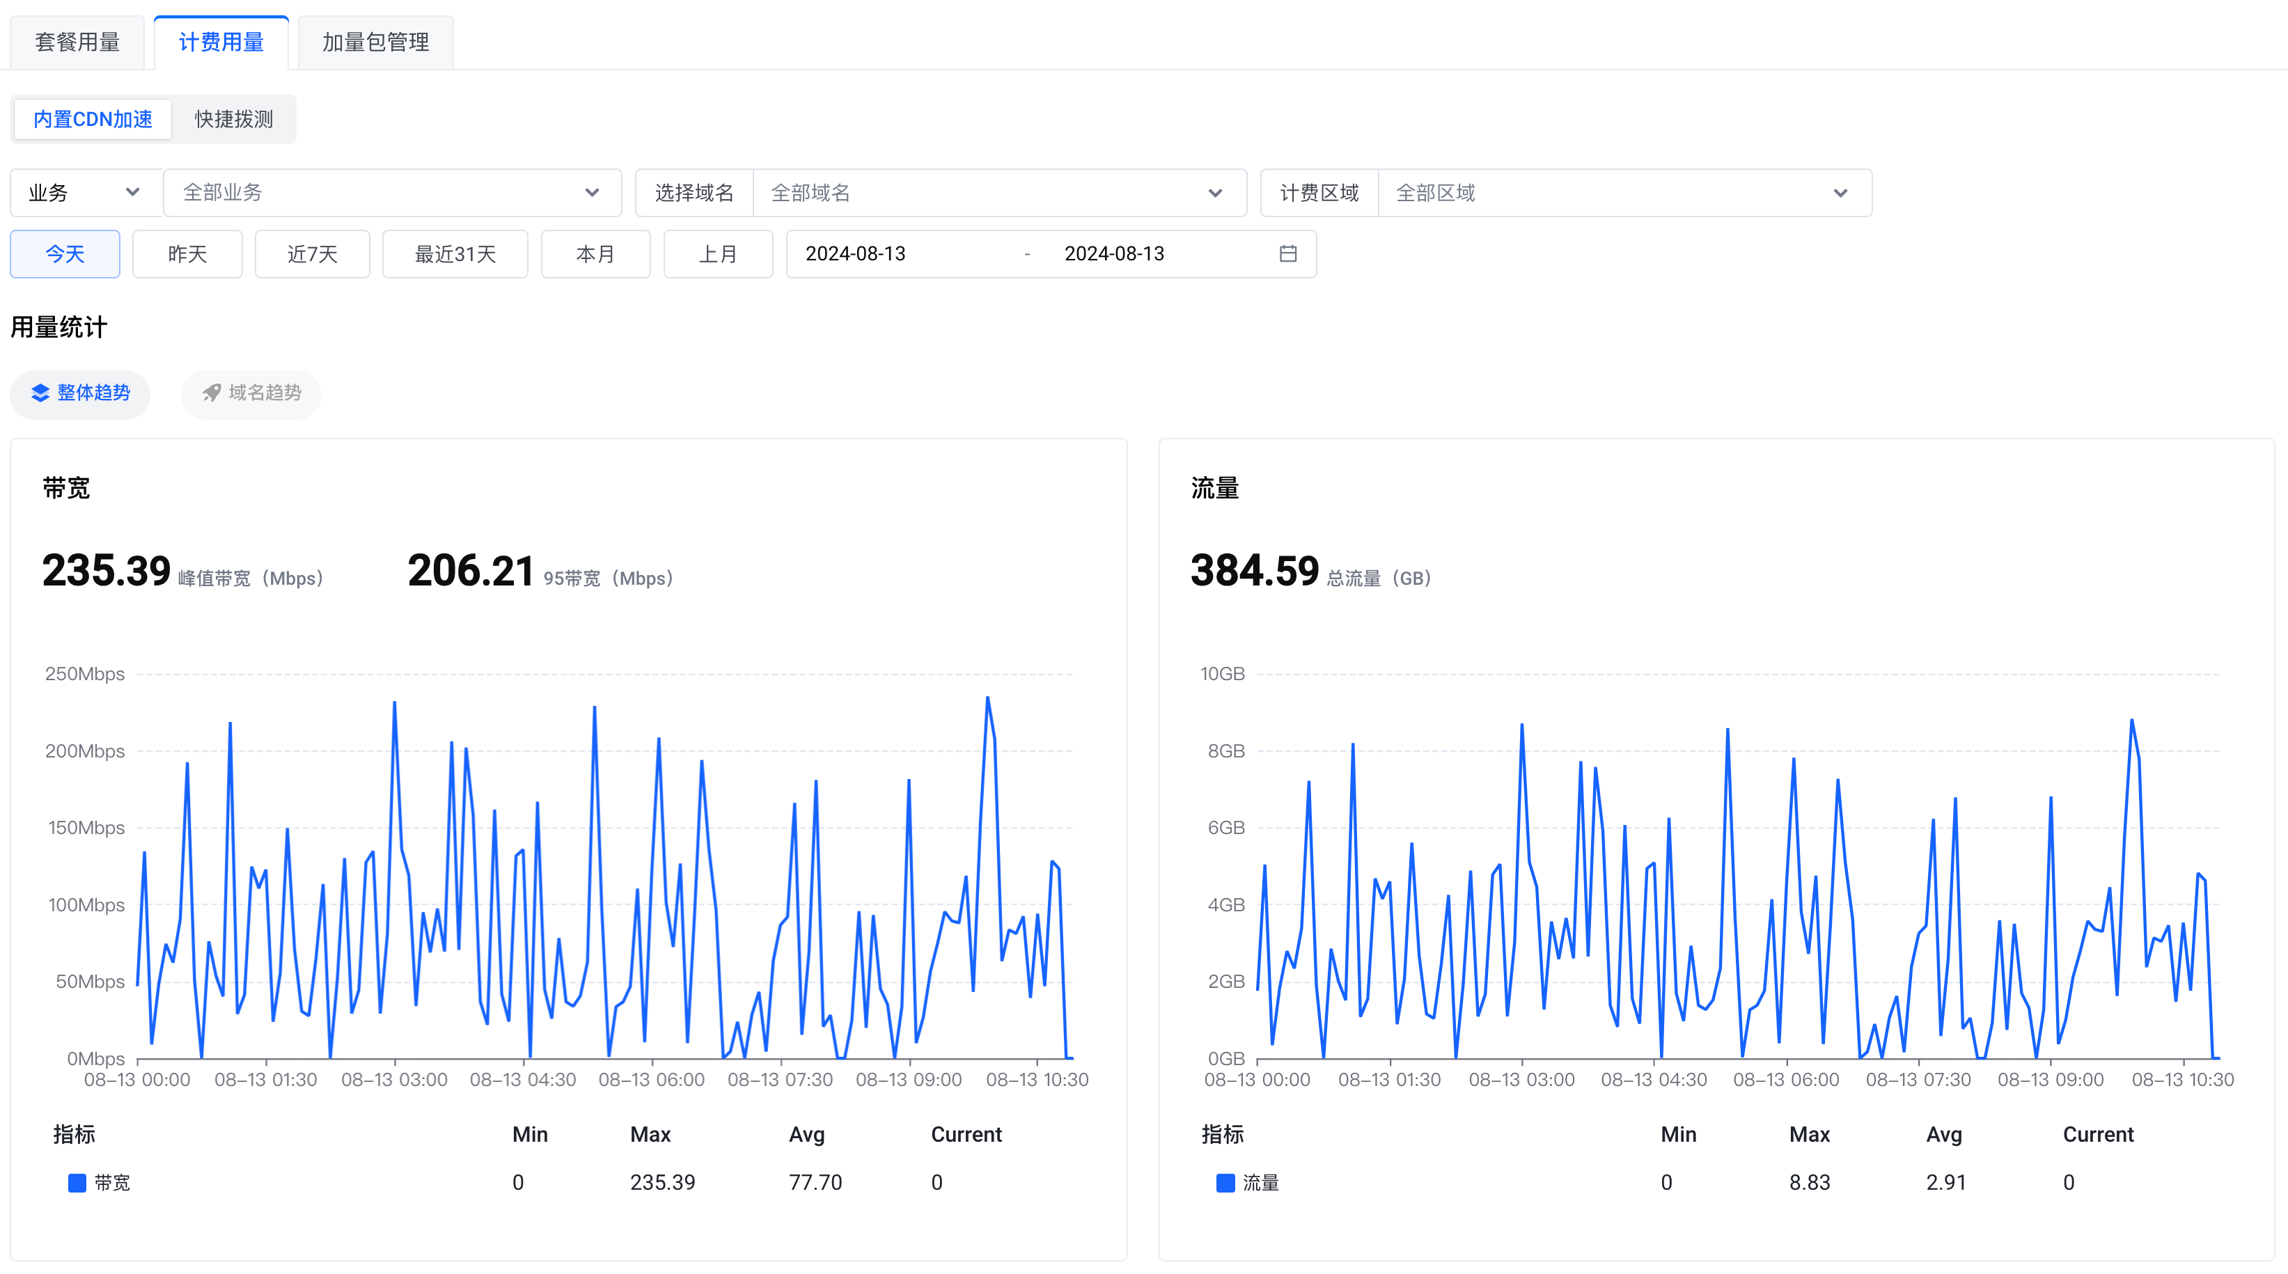
Task: Click the chevron beside 全部业务
Action: click(x=593, y=193)
